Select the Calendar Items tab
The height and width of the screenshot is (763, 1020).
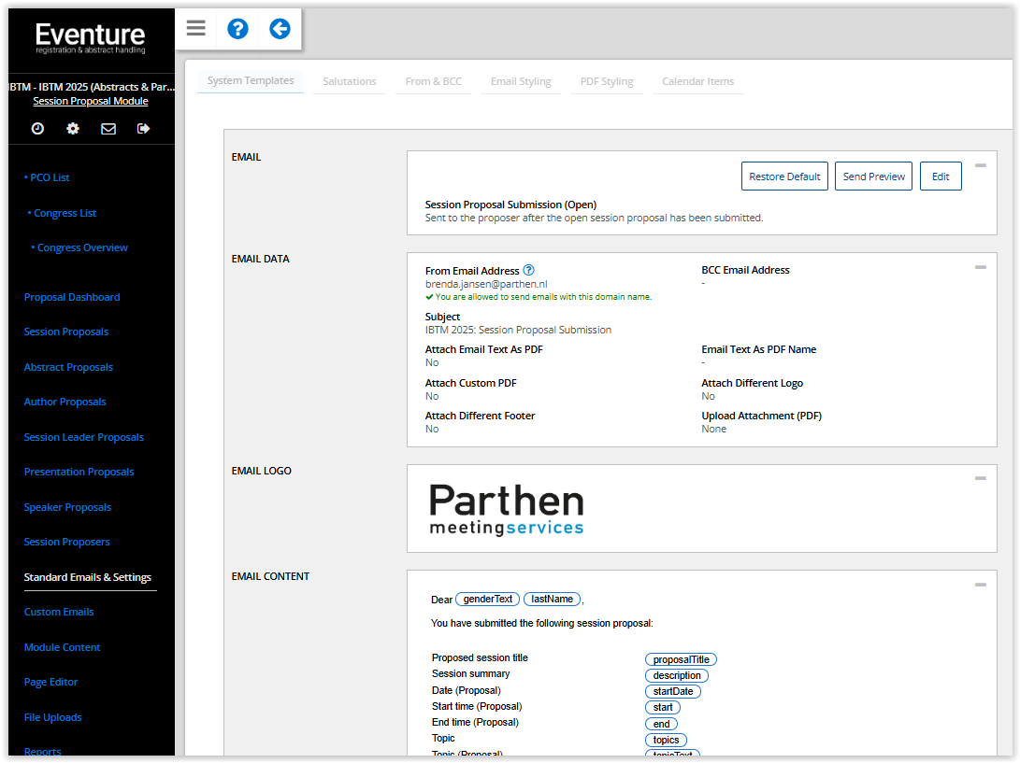[x=697, y=81]
